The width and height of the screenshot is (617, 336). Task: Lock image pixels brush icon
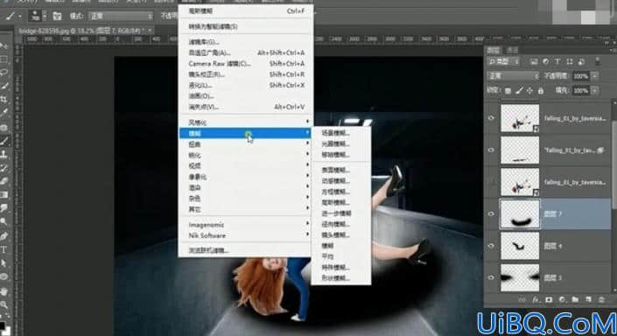pos(519,91)
